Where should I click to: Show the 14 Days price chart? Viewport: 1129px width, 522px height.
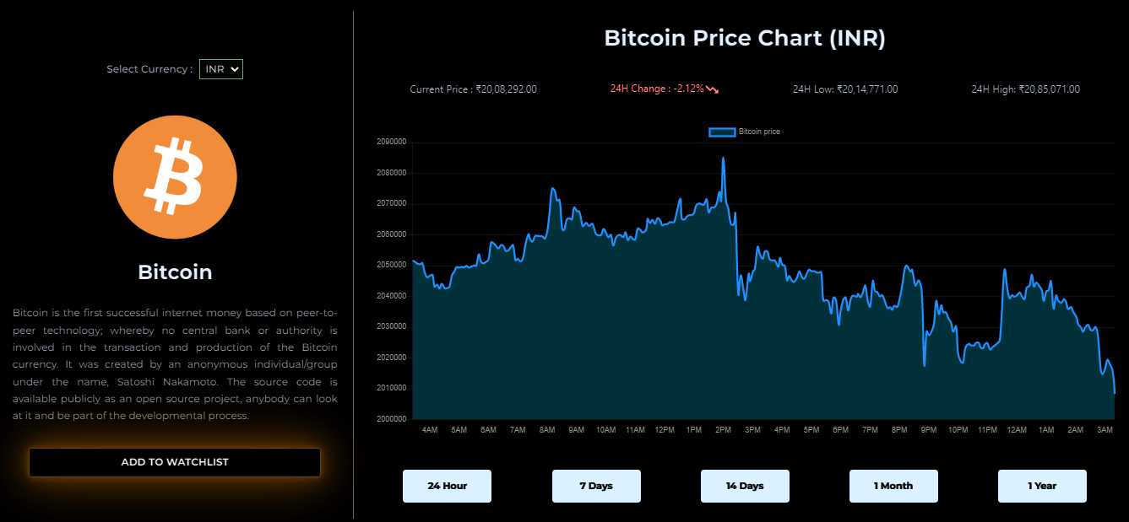click(x=745, y=486)
